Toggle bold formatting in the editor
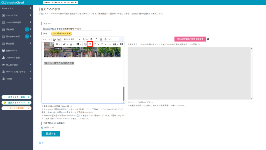This screenshot has width=266, height=150. click(x=91, y=39)
